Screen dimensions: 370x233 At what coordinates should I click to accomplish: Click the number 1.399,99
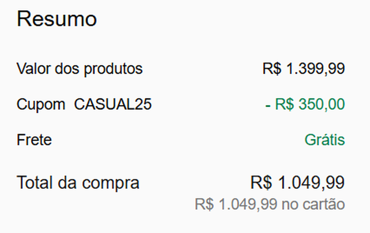(x=315, y=69)
